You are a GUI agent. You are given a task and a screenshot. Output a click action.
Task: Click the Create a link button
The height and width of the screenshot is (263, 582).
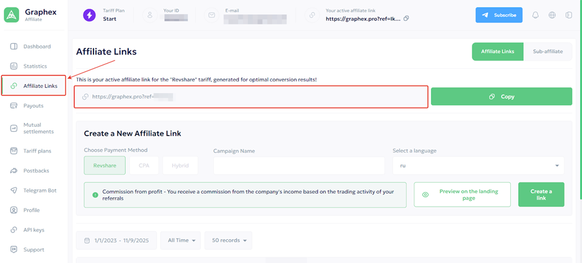tap(541, 194)
